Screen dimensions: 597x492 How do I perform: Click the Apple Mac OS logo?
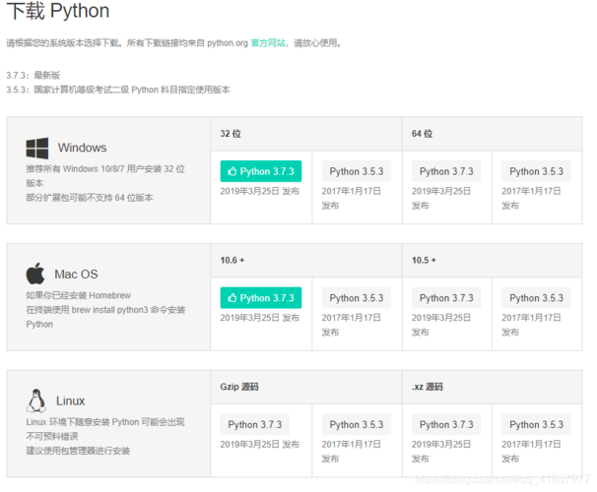pos(35,274)
